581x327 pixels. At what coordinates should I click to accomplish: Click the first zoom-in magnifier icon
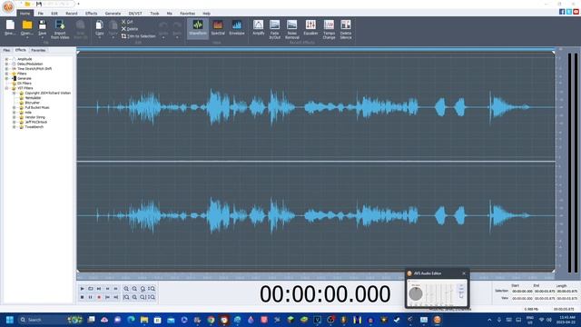click(126, 289)
